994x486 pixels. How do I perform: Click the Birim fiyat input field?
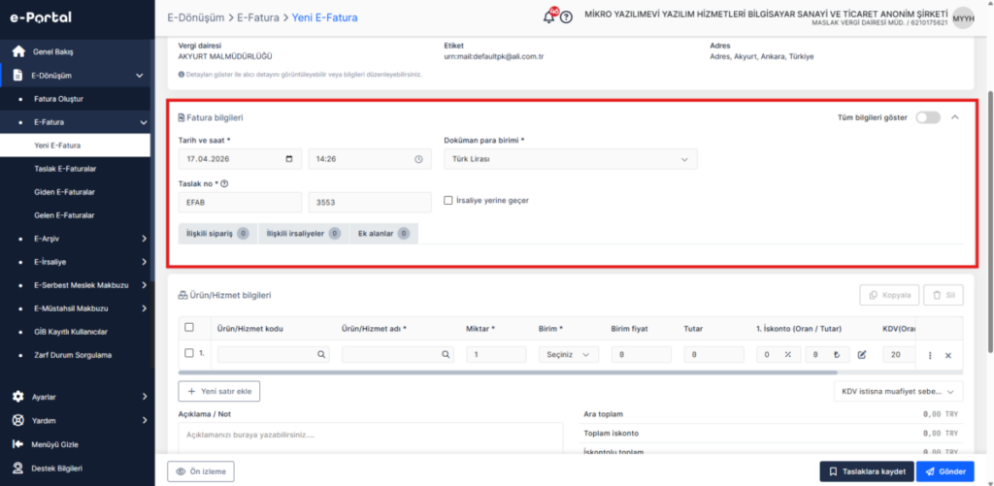pos(642,355)
